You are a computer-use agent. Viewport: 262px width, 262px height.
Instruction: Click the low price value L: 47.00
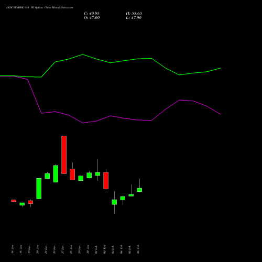(x=134, y=18)
